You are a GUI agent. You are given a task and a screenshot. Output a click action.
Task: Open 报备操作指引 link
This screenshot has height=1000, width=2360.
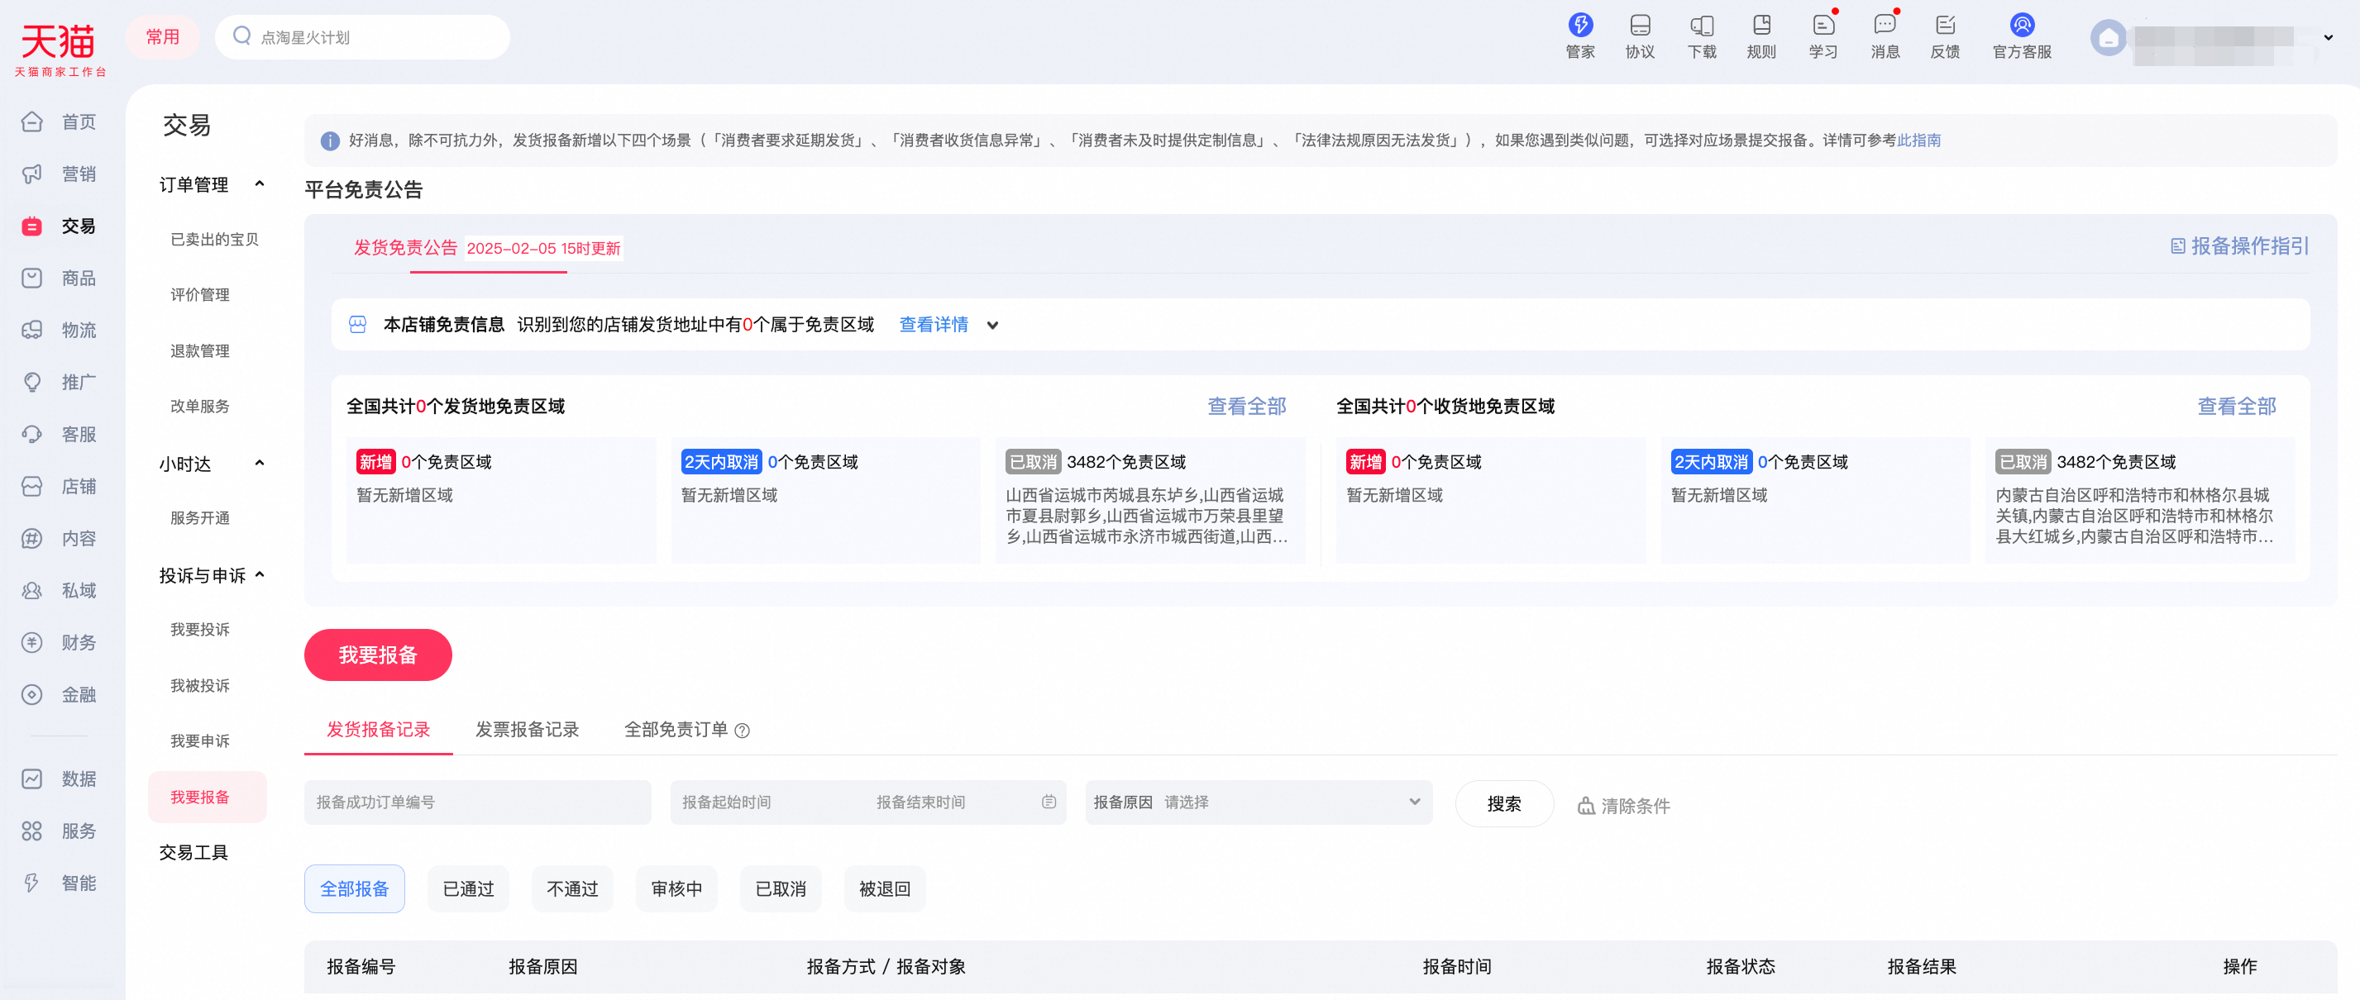[x=2240, y=245]
